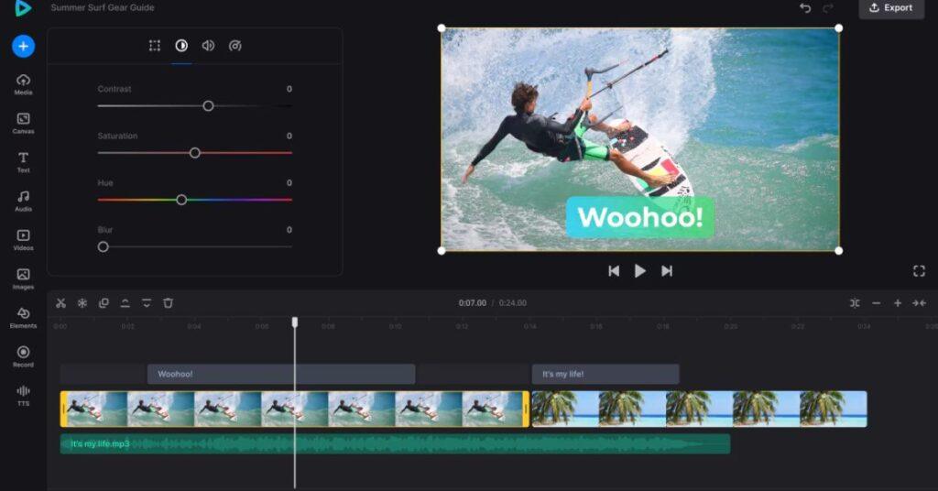Click the Saturation slider handle
938x491 pixels.
pyautogui.click(x=194, y=153)
